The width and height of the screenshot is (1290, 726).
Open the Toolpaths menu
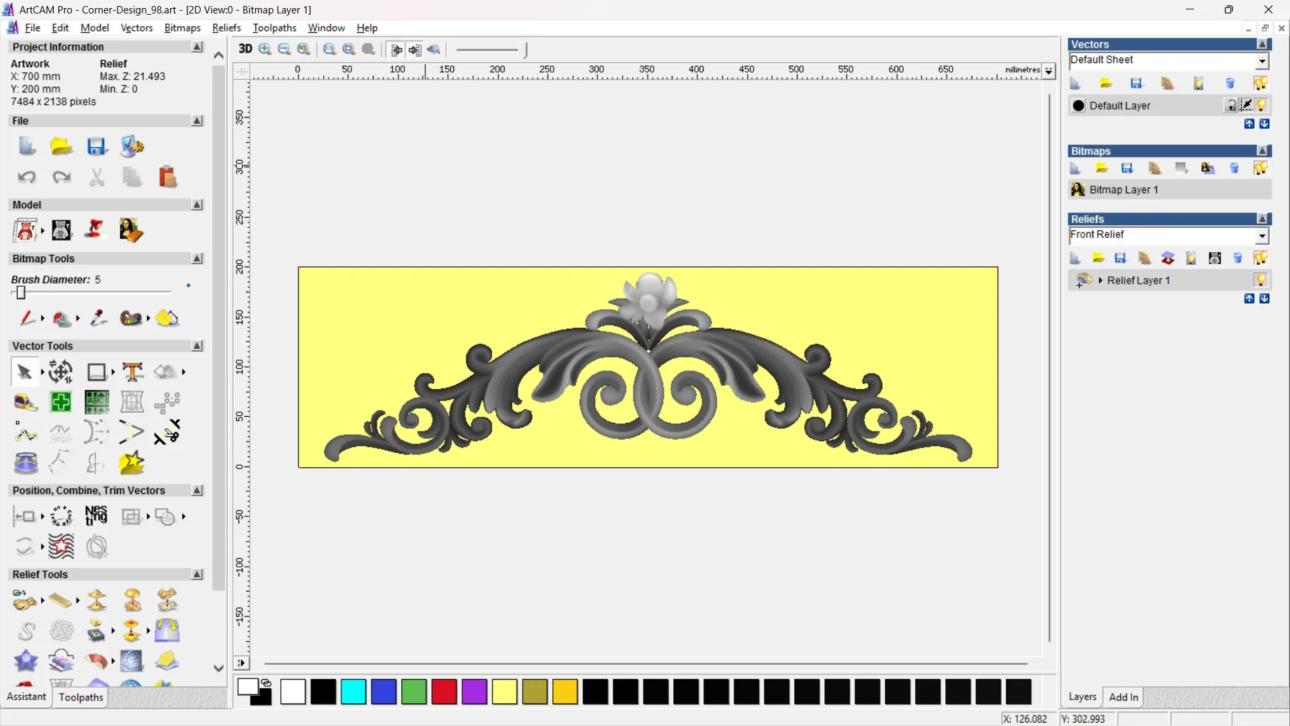[274, 28]
